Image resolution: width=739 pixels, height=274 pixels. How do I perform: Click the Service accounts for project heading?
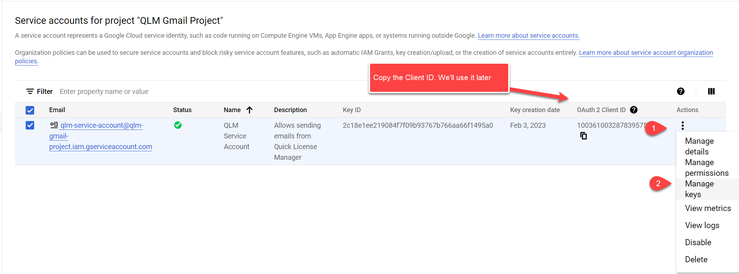pyautogui.click(x=119, y=21)
